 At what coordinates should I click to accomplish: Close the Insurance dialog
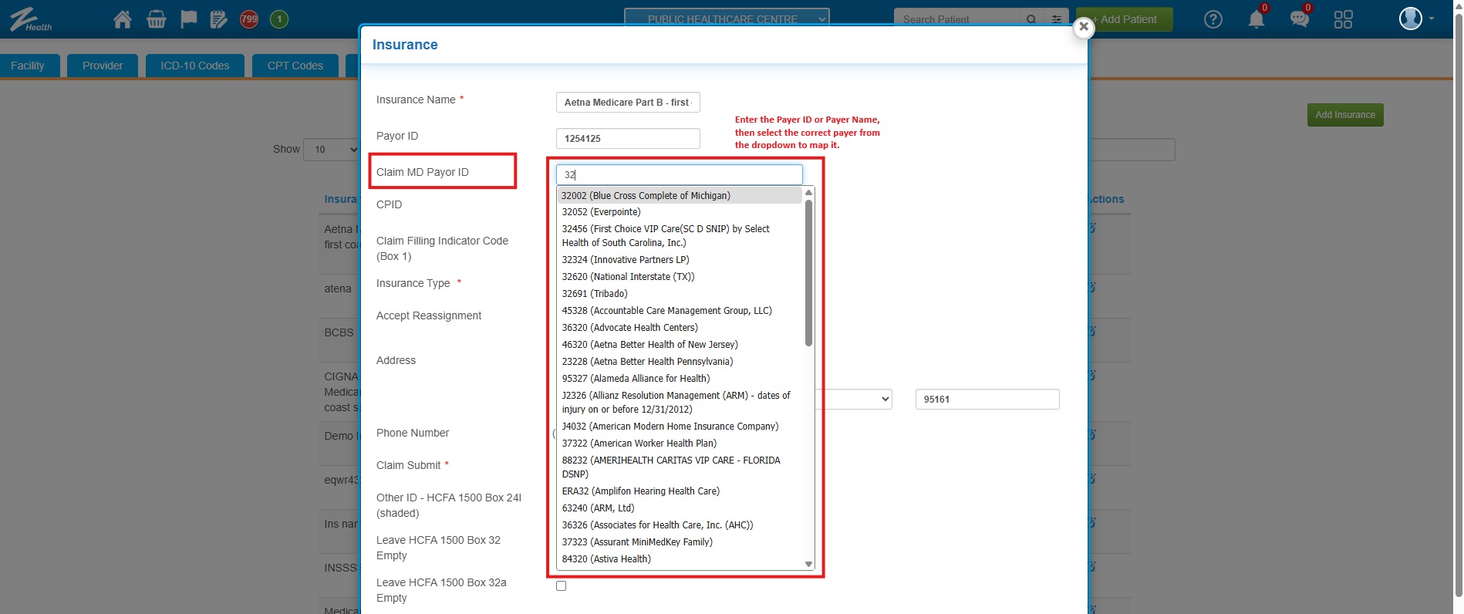(x=1083, y=28)
